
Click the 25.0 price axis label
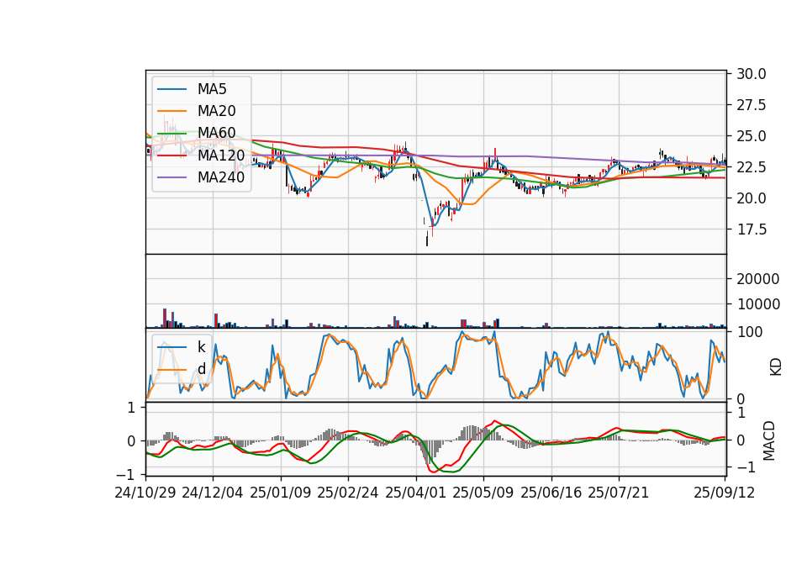click(x=752, y=136)
